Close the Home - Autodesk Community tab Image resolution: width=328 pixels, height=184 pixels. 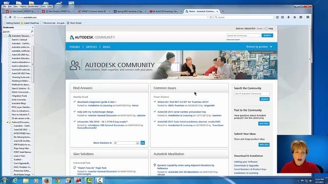point(217,11)
